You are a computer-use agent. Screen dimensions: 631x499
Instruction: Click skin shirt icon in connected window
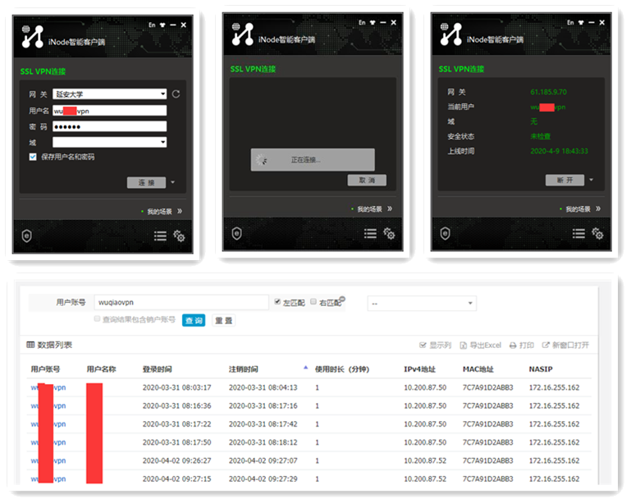pos(581,22)
